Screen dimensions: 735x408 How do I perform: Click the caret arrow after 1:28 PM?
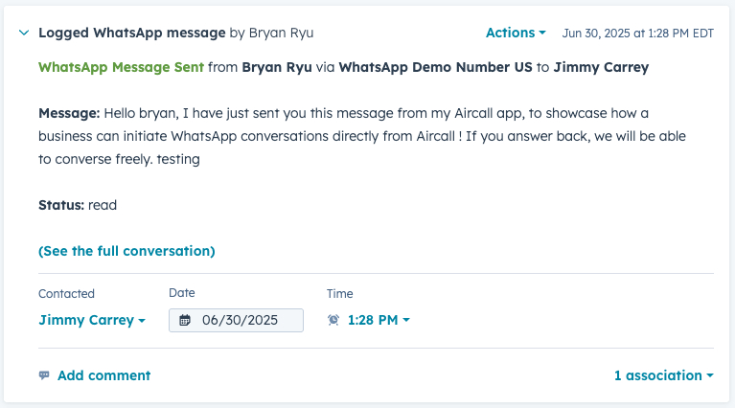coord(406,321)
